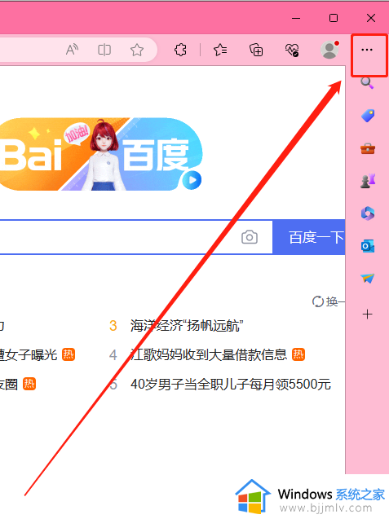This screenshot has width=389, height=519.
Task: Open sidebar Tools briefcase icon
Action: tap(368, 148)
